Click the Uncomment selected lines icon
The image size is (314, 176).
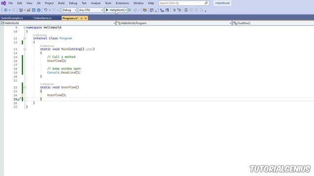[179, 10]
